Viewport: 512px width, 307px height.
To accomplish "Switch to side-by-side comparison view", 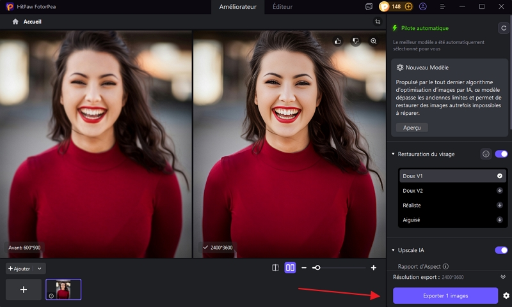I will point(290,268).
